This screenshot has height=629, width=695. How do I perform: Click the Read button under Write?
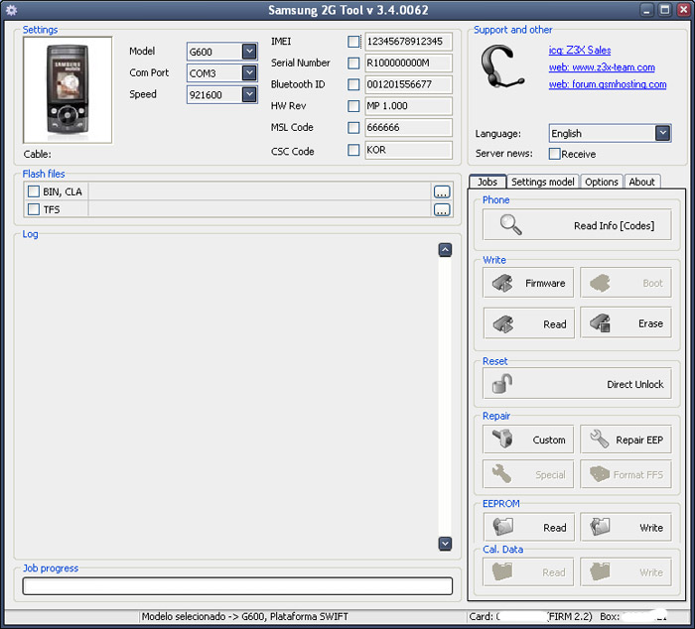click(x=528, y=323)
